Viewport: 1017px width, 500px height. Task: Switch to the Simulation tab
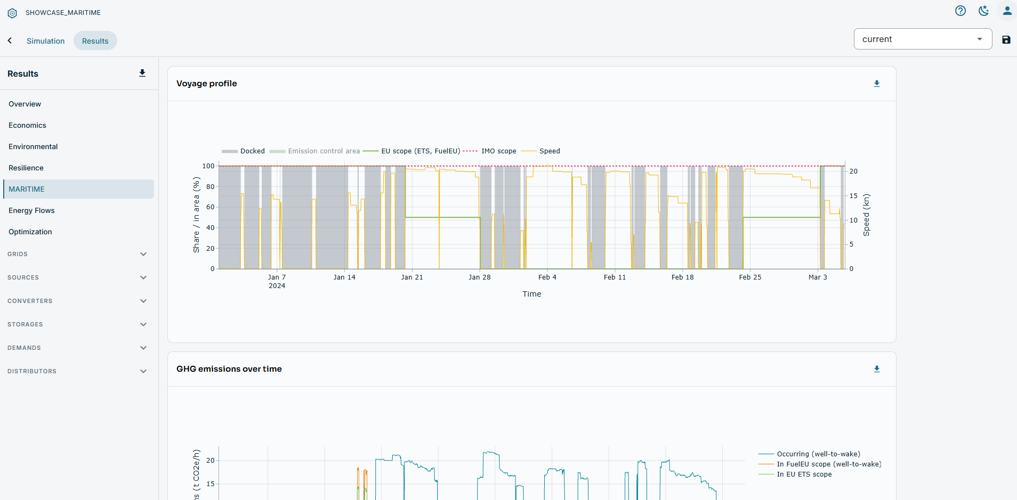[46, 41]
